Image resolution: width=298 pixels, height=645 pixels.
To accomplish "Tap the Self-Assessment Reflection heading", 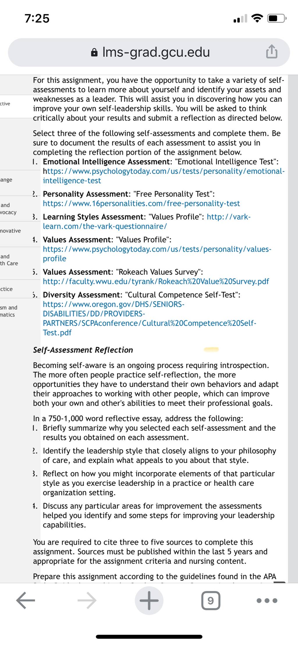I will tap(83, 350).
